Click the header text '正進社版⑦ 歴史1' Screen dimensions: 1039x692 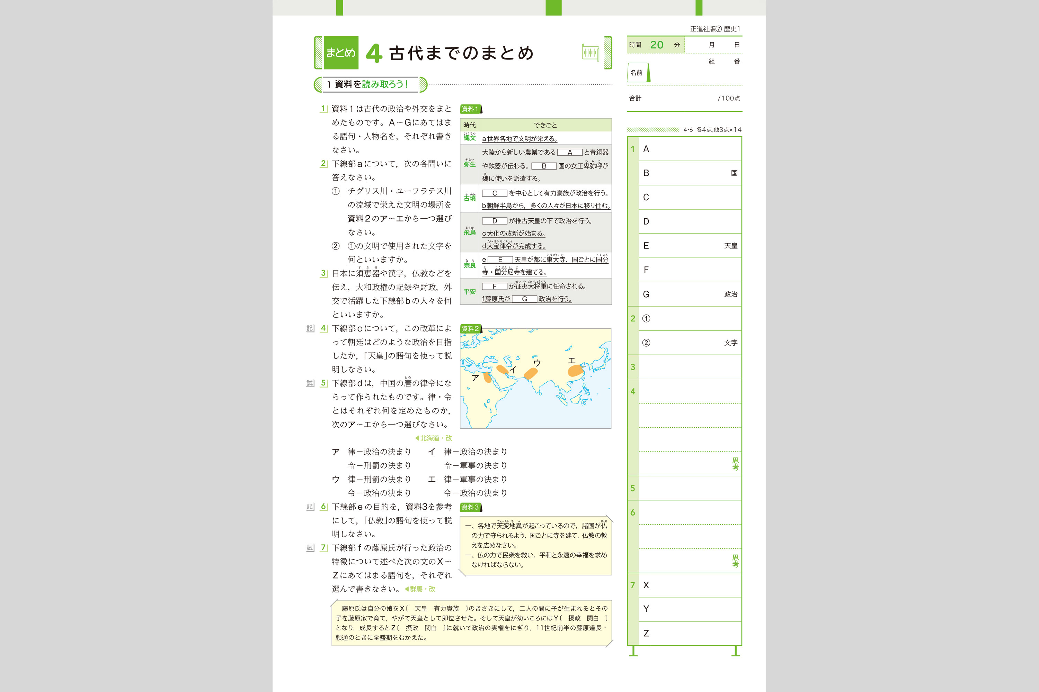pos(715,29)
